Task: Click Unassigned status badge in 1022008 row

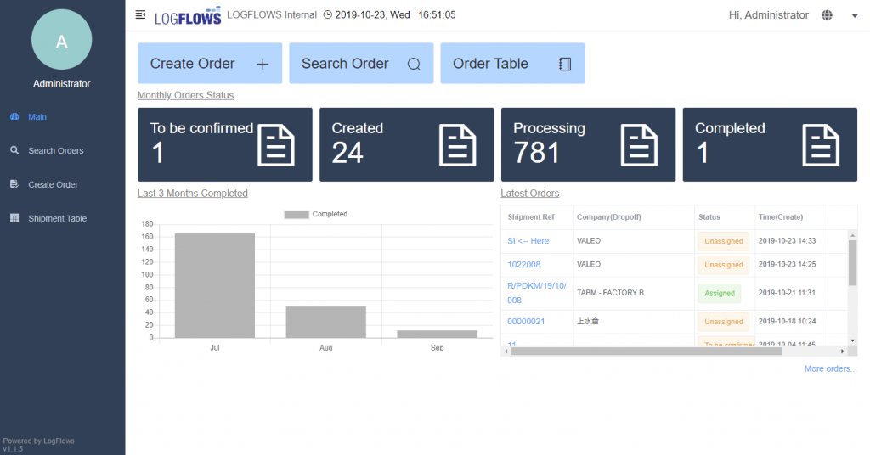Action: point(724,265)
